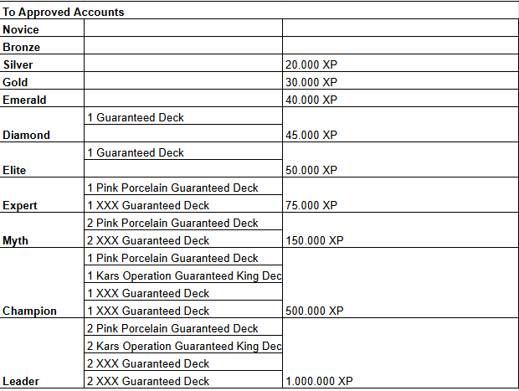Click the 150.000 XP cell
Image resolution: width=519 pixels, height=391 pixels.
(x=315, y=240)
